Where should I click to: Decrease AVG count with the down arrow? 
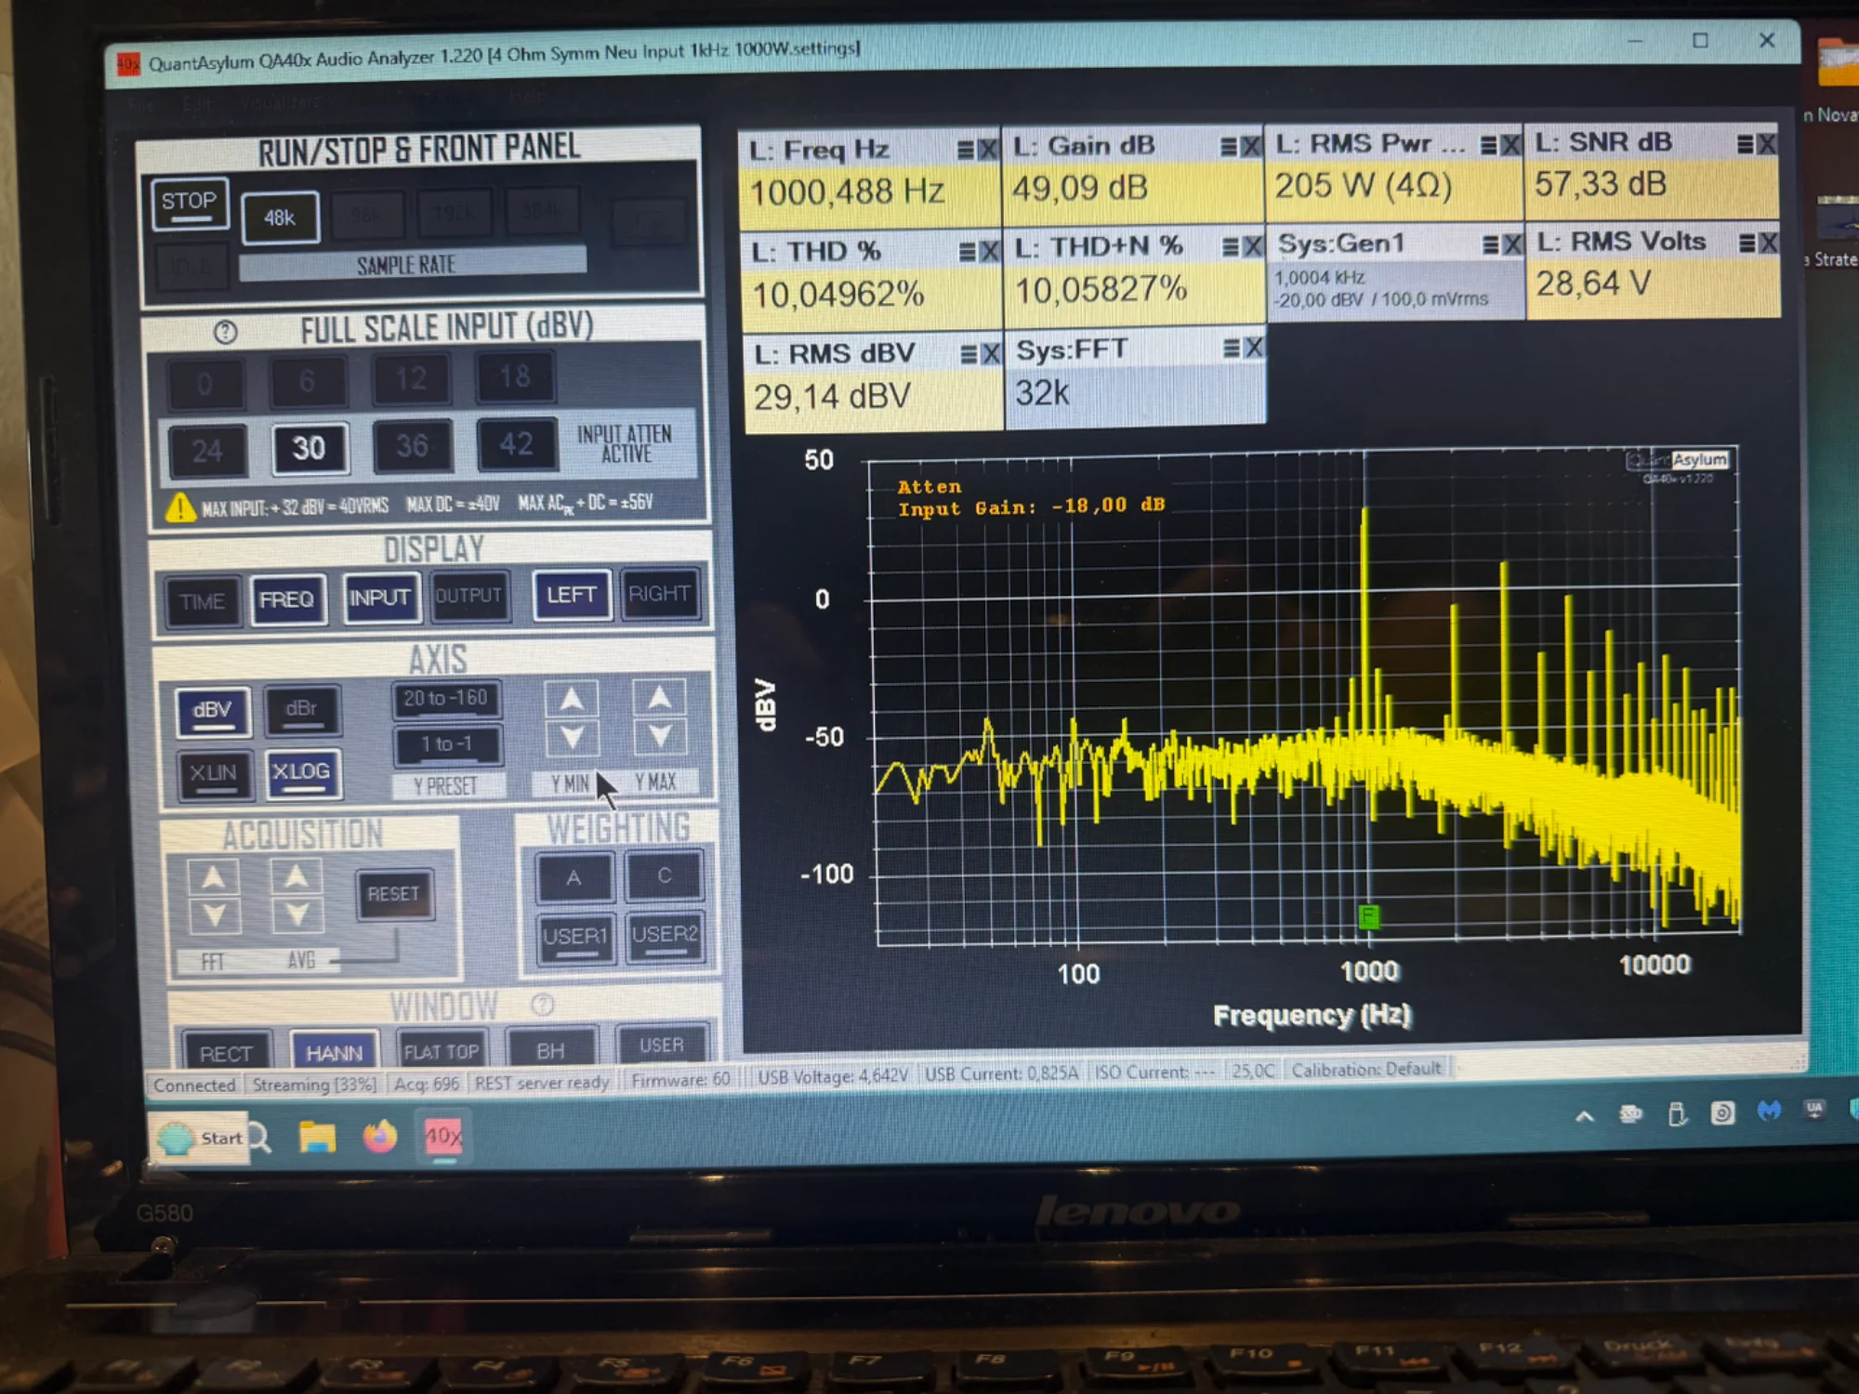[297, 915]
